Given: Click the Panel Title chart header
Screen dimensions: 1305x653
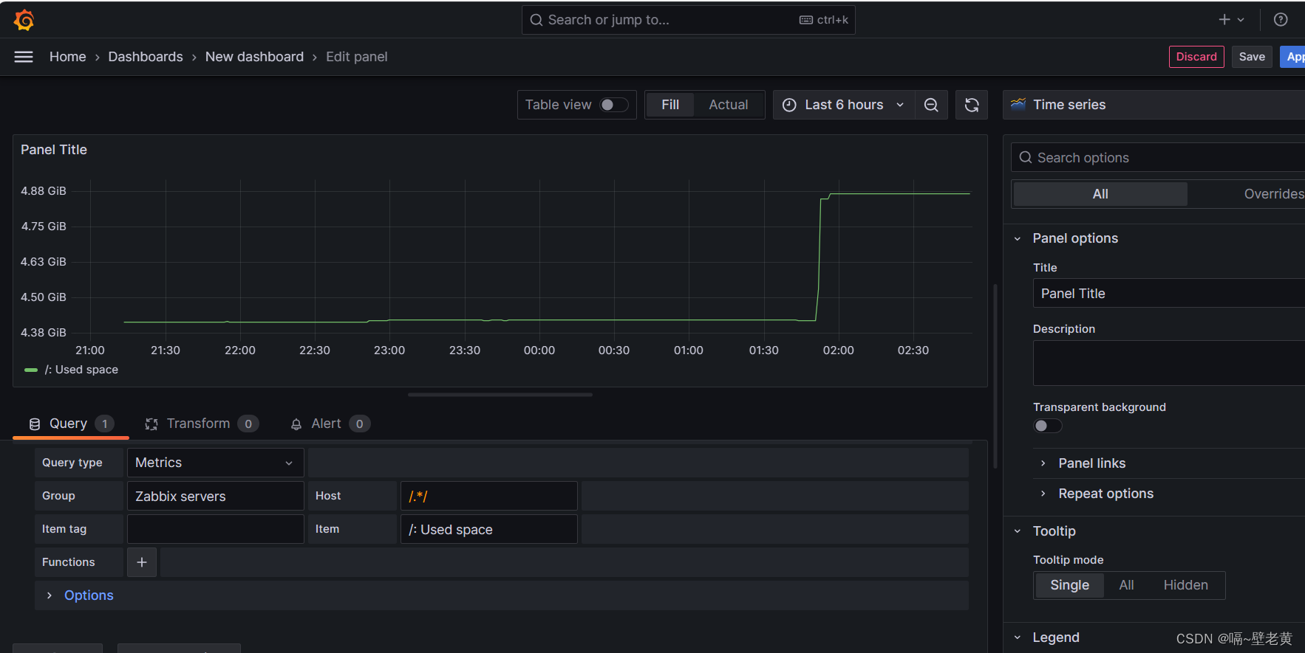Looking at the screenshot, I should point(54,150).
